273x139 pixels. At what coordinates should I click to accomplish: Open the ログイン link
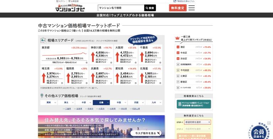[61, 1]
